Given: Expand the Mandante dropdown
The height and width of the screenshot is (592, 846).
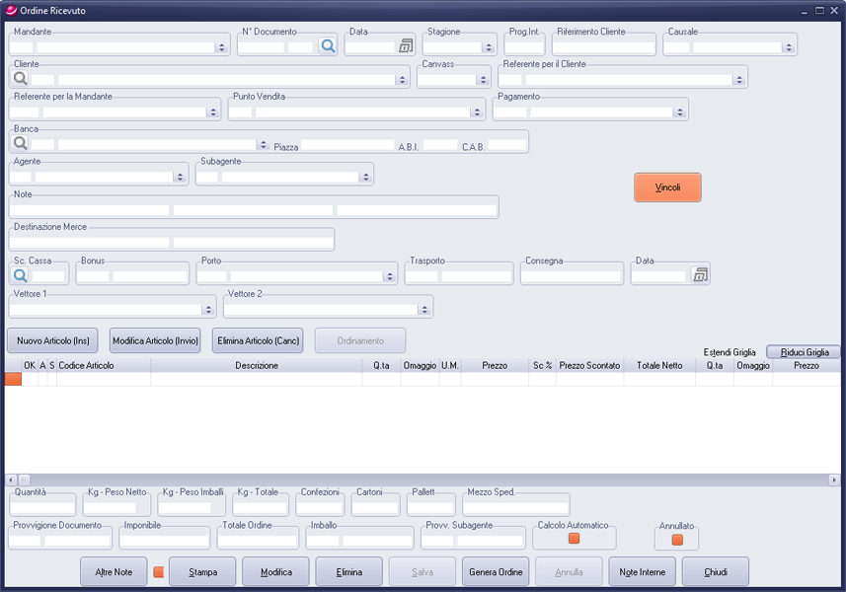Looking at the screenshot, I should (221, 47).
